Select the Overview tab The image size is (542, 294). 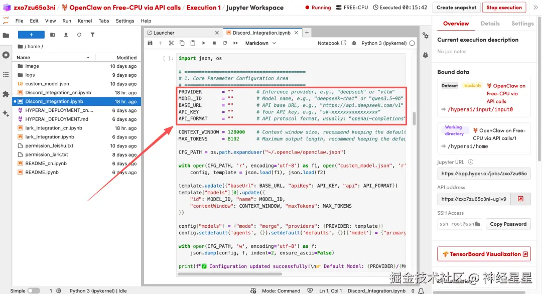(456, 24)
